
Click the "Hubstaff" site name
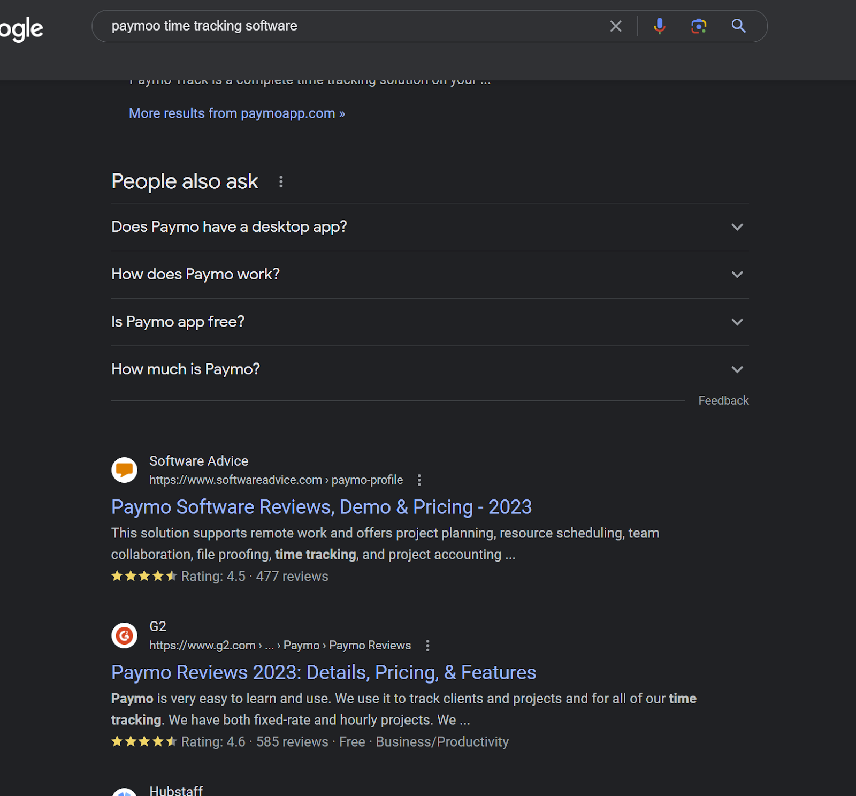tap(176, 791)
